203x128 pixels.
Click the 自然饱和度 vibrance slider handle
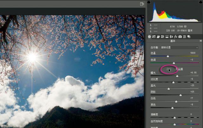(x=175, y=125)
